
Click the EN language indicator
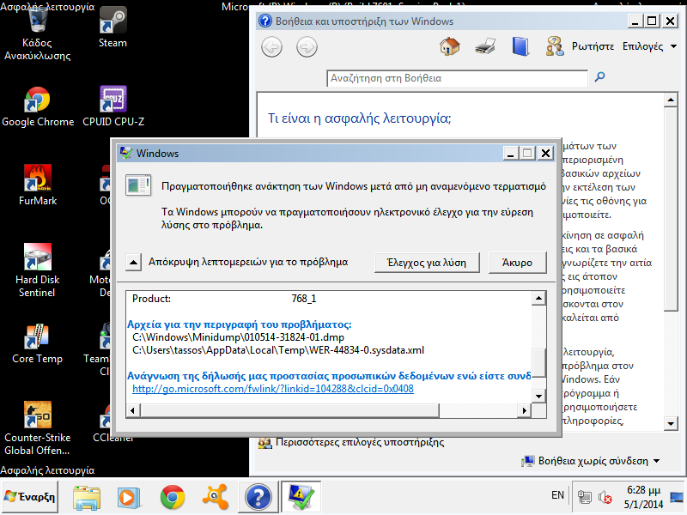click(x=557, y=495)
